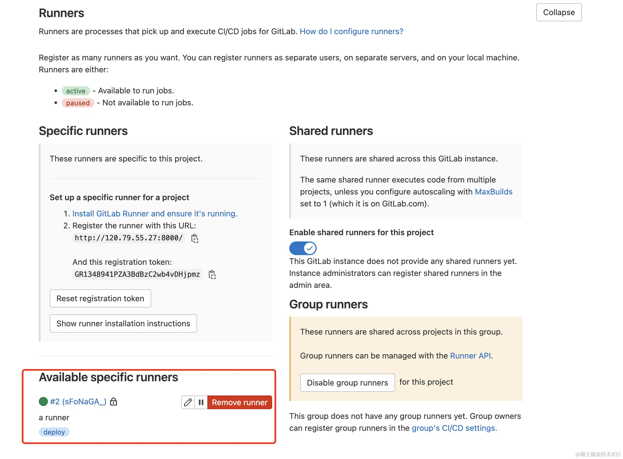Screen dimensions: 623x459
Task: Open the Runner API link
Action: (x=470, y=356)
